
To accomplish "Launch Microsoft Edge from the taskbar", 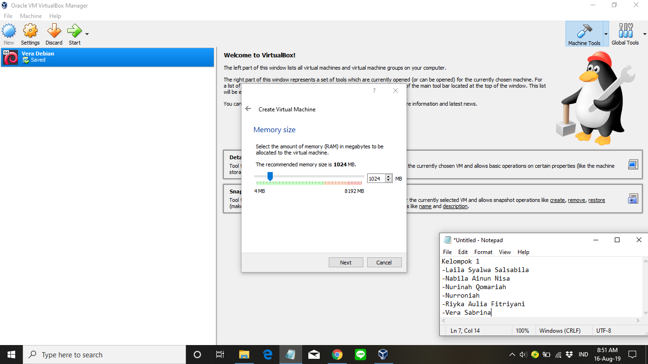I will coord(267,355).
